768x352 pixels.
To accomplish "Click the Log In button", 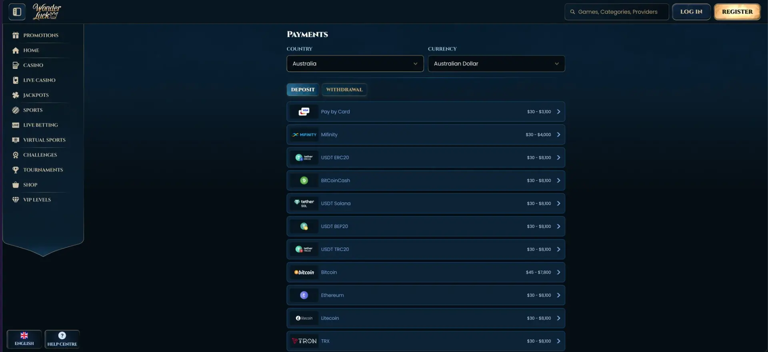I will (691, 12).
